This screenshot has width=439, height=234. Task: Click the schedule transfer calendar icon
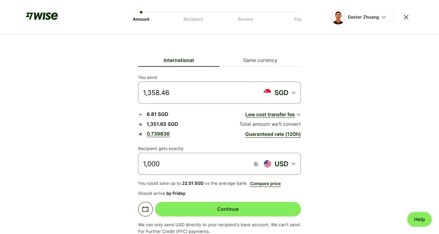coord(145,209)
